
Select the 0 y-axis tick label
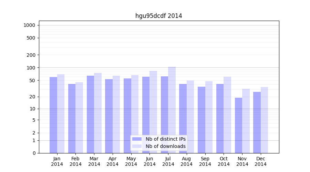pyautogui.click(x=34, y=153)
